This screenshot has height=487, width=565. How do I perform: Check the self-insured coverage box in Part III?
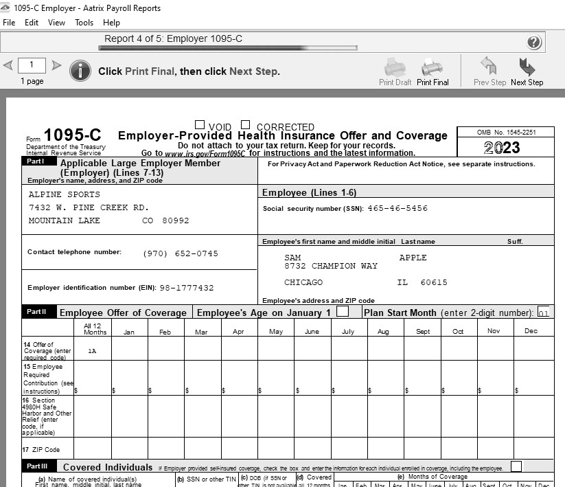pyautogui.click(x=516, y=466)
